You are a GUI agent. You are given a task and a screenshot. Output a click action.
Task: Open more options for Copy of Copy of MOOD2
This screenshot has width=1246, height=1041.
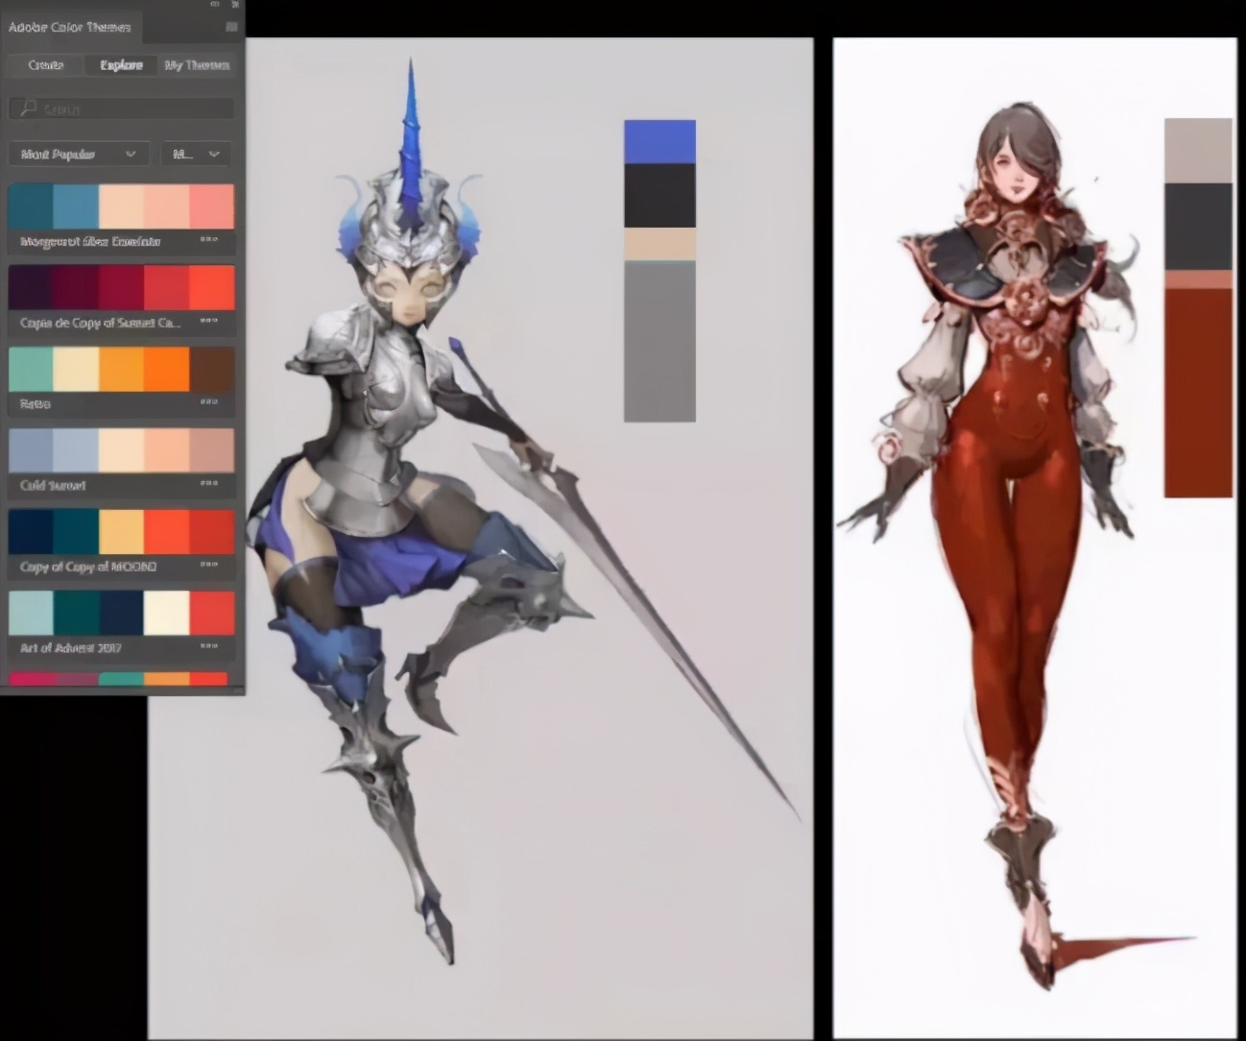[x=208, y=566]
